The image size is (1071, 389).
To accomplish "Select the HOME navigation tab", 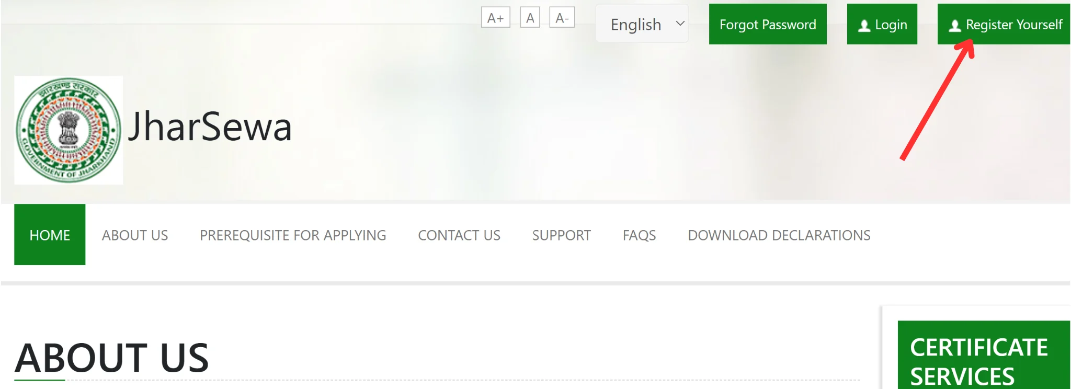I will tap(50, 235).
